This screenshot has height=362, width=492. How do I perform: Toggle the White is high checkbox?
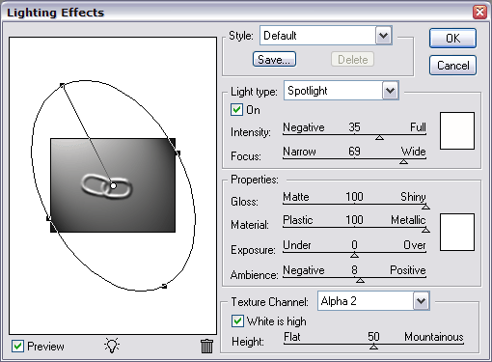click(237, 321)
